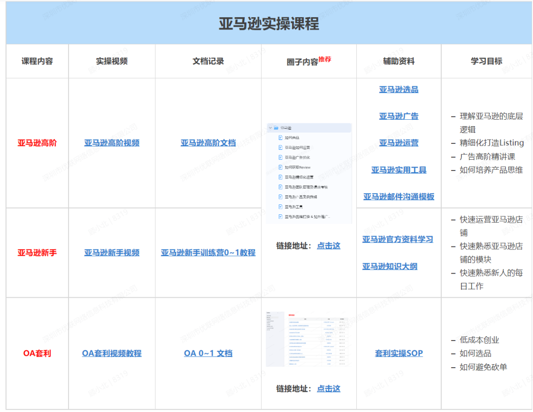Click the 圈子内容 column header
Screen dimensions: 533x412
click(302, 62)
